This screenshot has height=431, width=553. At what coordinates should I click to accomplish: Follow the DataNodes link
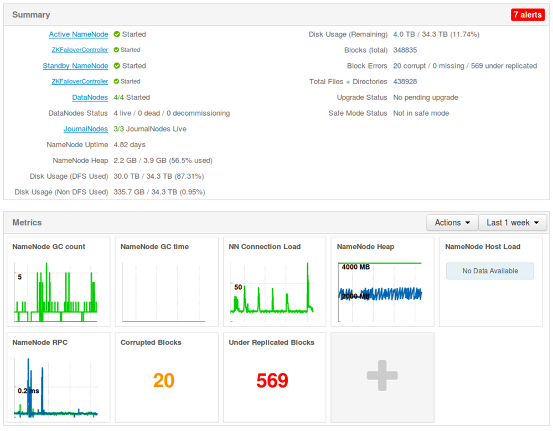click(x=90, y=97)
